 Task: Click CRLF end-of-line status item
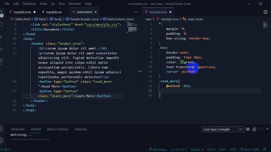222,149
